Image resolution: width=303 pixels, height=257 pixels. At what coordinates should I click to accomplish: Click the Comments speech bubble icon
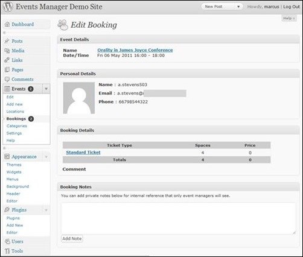[x=7, y=79]
